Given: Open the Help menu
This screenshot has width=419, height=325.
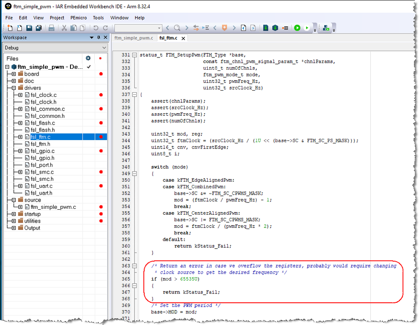Looking at the screenshot, I should click(140, 18).
